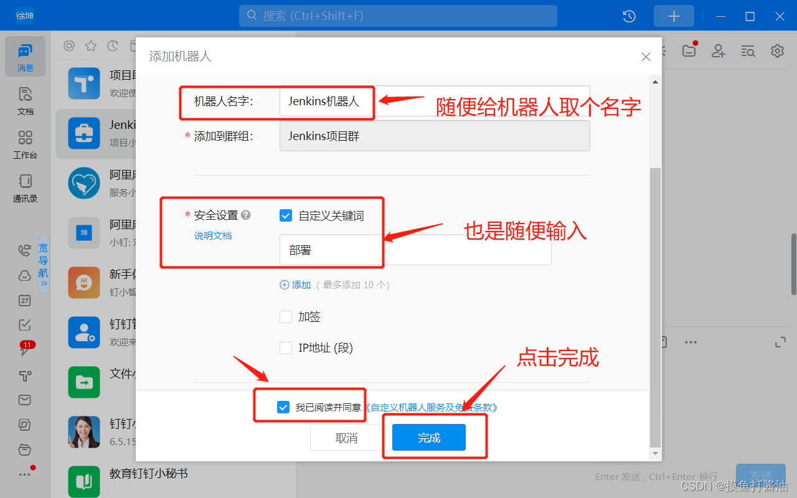Open the 钉钉管 chat with person-gear icon
Image resolution: width=797 pixels, height=498 pixels.
click(x=95, y=332)
